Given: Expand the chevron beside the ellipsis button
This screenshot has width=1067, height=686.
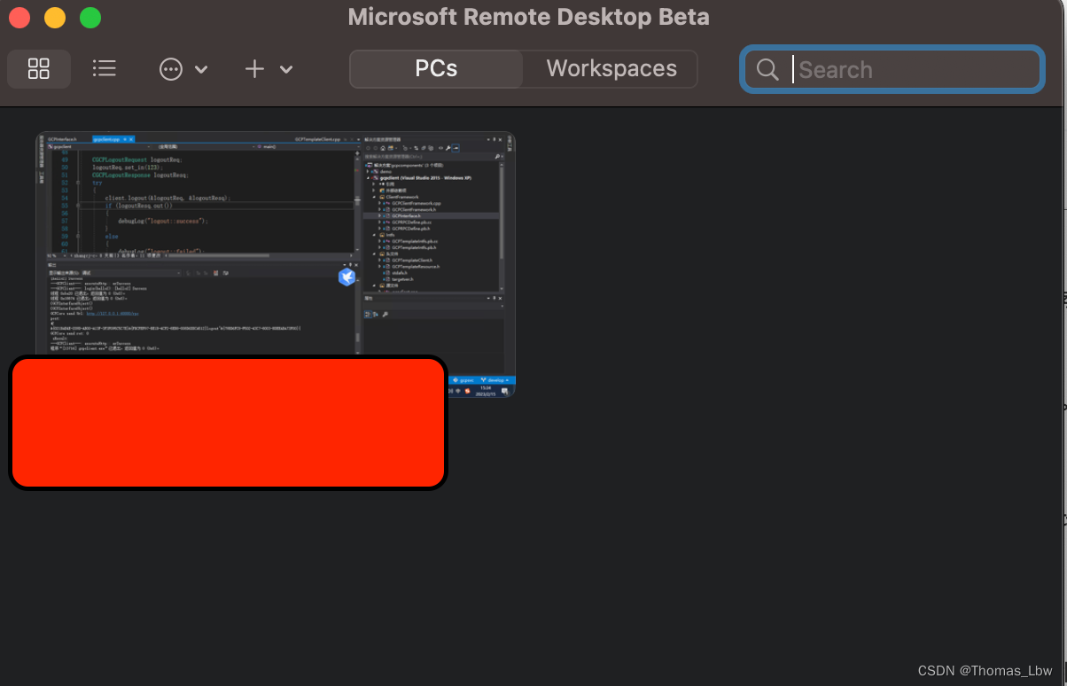Looking at the screenshot, I should click(201, 69).
